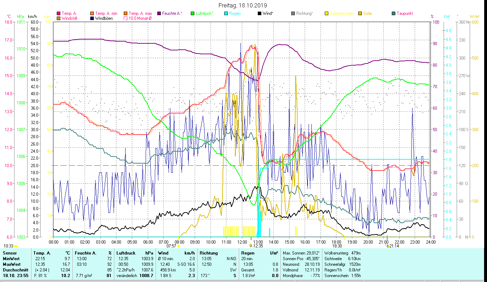Image resolution: width=487 pixels, height=282 pixels.
Task: Click the dark blue Windböen legend swatch
Action: click(x=92, y=18)
